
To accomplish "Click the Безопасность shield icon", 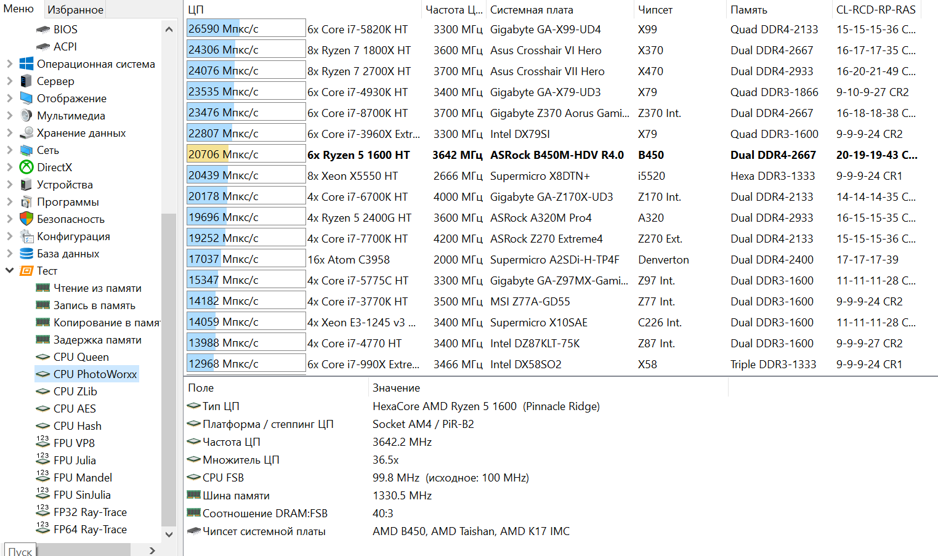I will pyautogui.click(x=26, y=219).
